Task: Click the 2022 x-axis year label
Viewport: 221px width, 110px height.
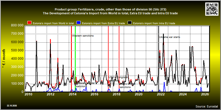Action: pyautogui.click(x=161, y=94)
